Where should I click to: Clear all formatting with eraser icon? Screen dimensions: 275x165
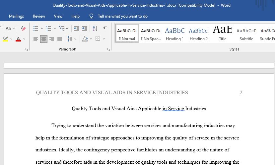[x=23, y=29]
